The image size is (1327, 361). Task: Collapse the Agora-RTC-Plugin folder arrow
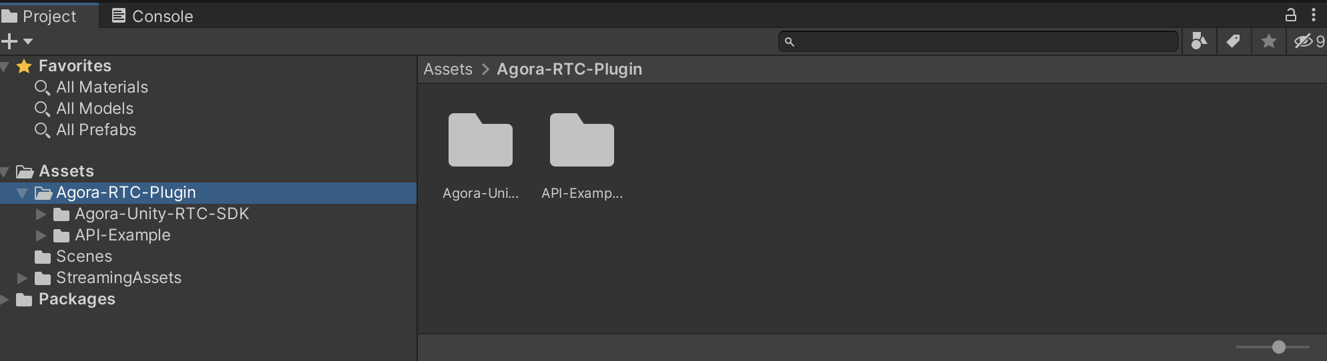[22, 193]
